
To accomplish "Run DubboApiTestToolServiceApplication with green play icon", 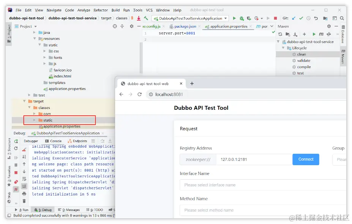I will [234, 18].
